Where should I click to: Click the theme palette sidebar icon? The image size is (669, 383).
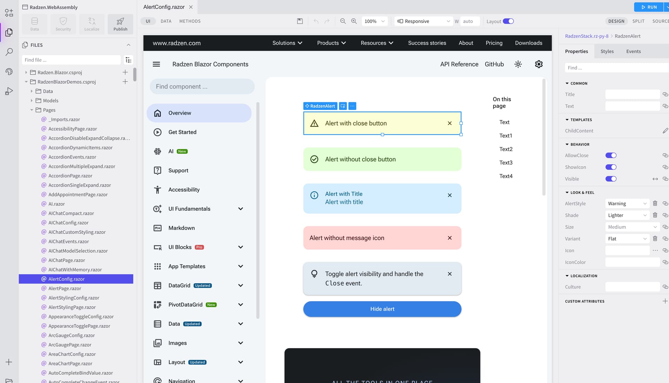pos(9,72)
